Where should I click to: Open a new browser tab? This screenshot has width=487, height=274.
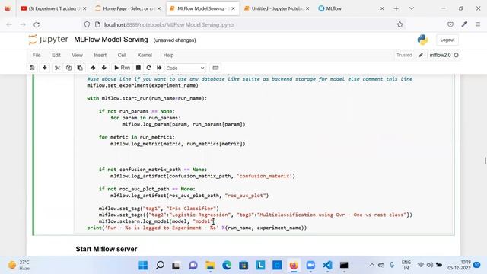click(x=396, y=8)
